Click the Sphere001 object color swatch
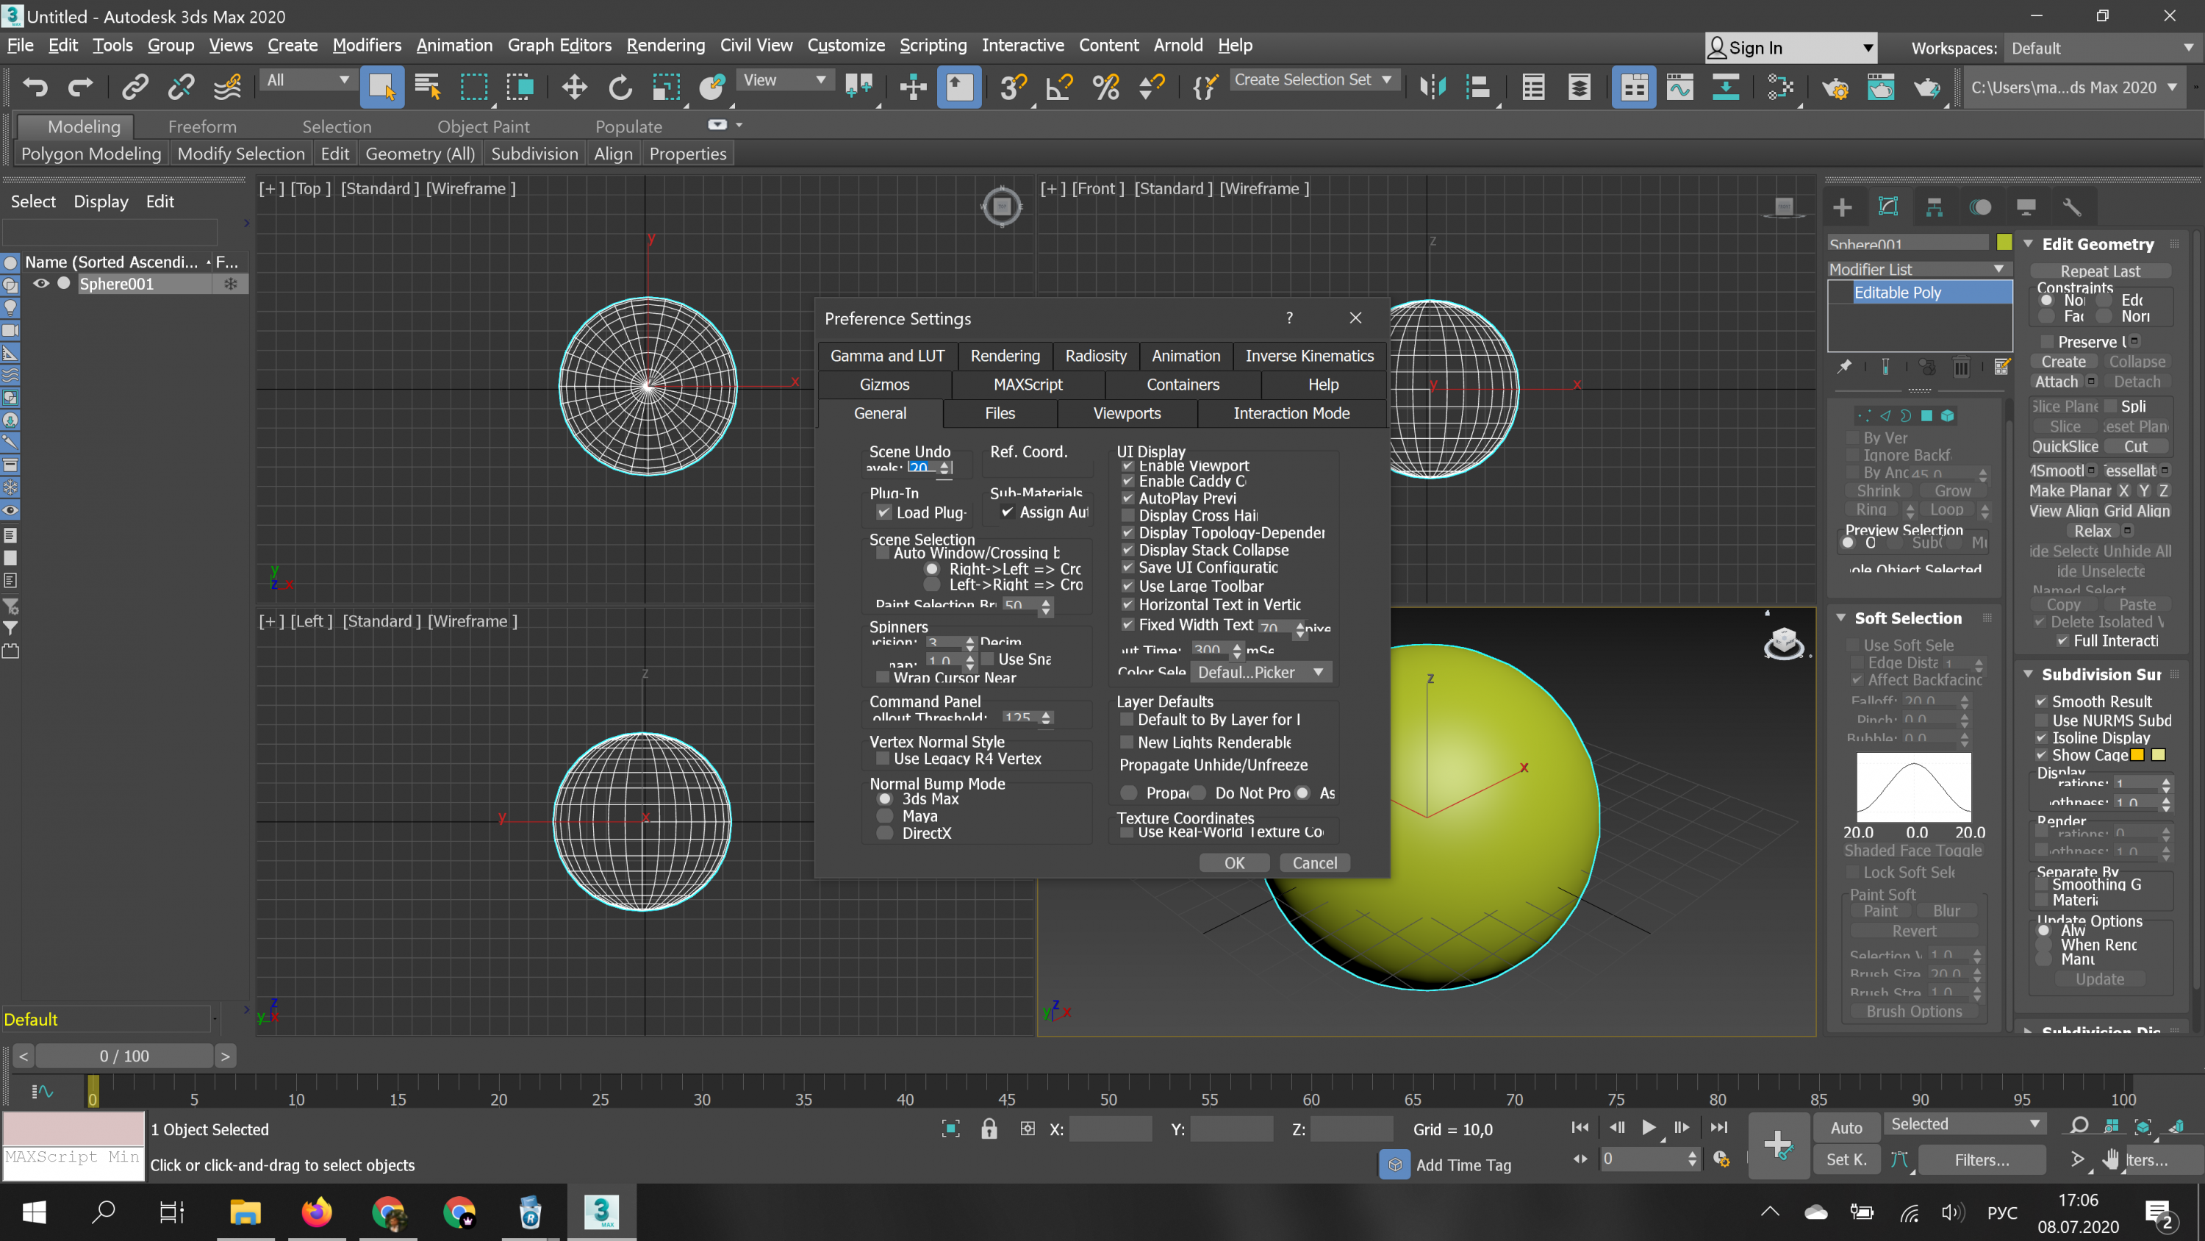The image size is (2205, 1241). (x=2004, y=243)
